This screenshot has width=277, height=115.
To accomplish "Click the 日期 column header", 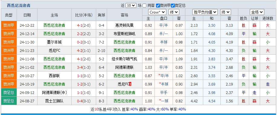I will pos(27,15).
